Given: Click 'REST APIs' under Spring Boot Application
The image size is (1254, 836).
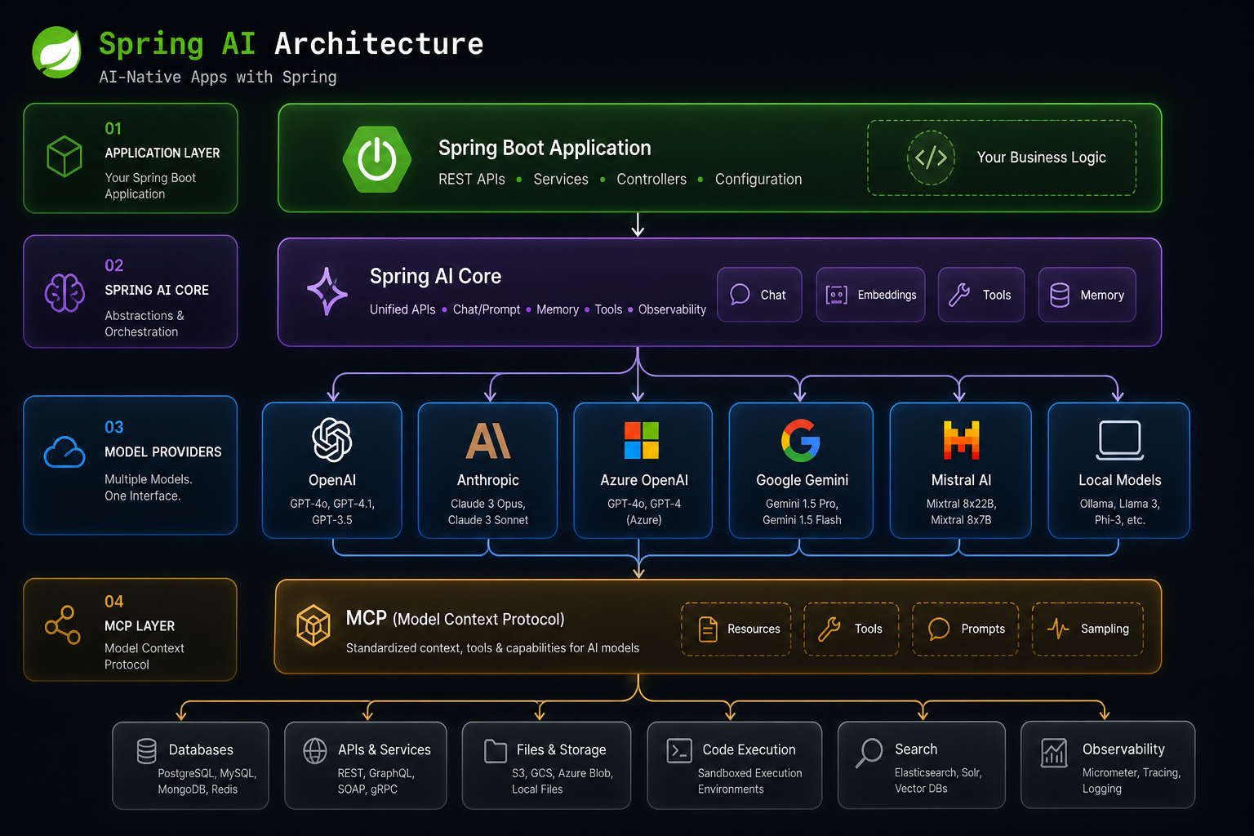Looking at the screenshot, I should tap(472, 179).
